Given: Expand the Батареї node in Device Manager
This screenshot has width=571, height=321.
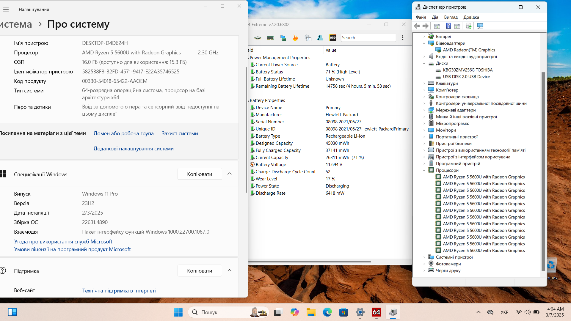Looking at the screenshot, I should click(424, 37).
